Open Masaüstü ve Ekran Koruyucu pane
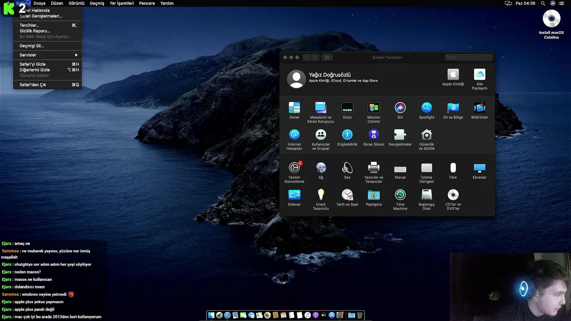Image resolution: width=571 pixels, height=321 pixels. click(321, 113)
